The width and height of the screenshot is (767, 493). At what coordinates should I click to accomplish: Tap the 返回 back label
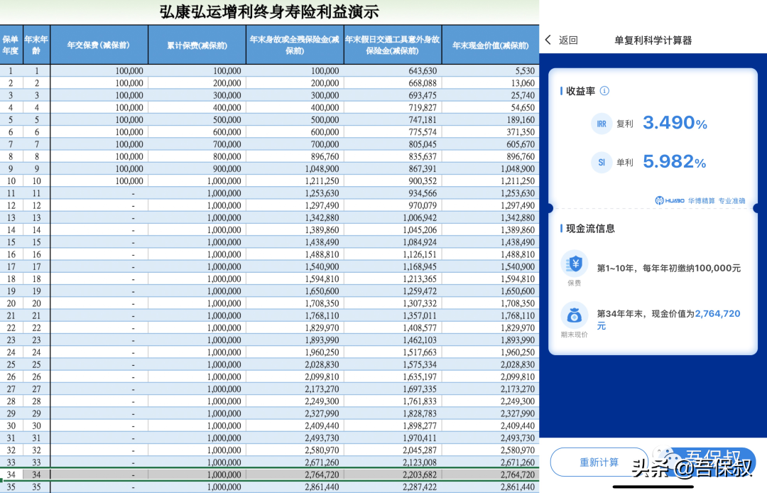(x=568, y=40)
